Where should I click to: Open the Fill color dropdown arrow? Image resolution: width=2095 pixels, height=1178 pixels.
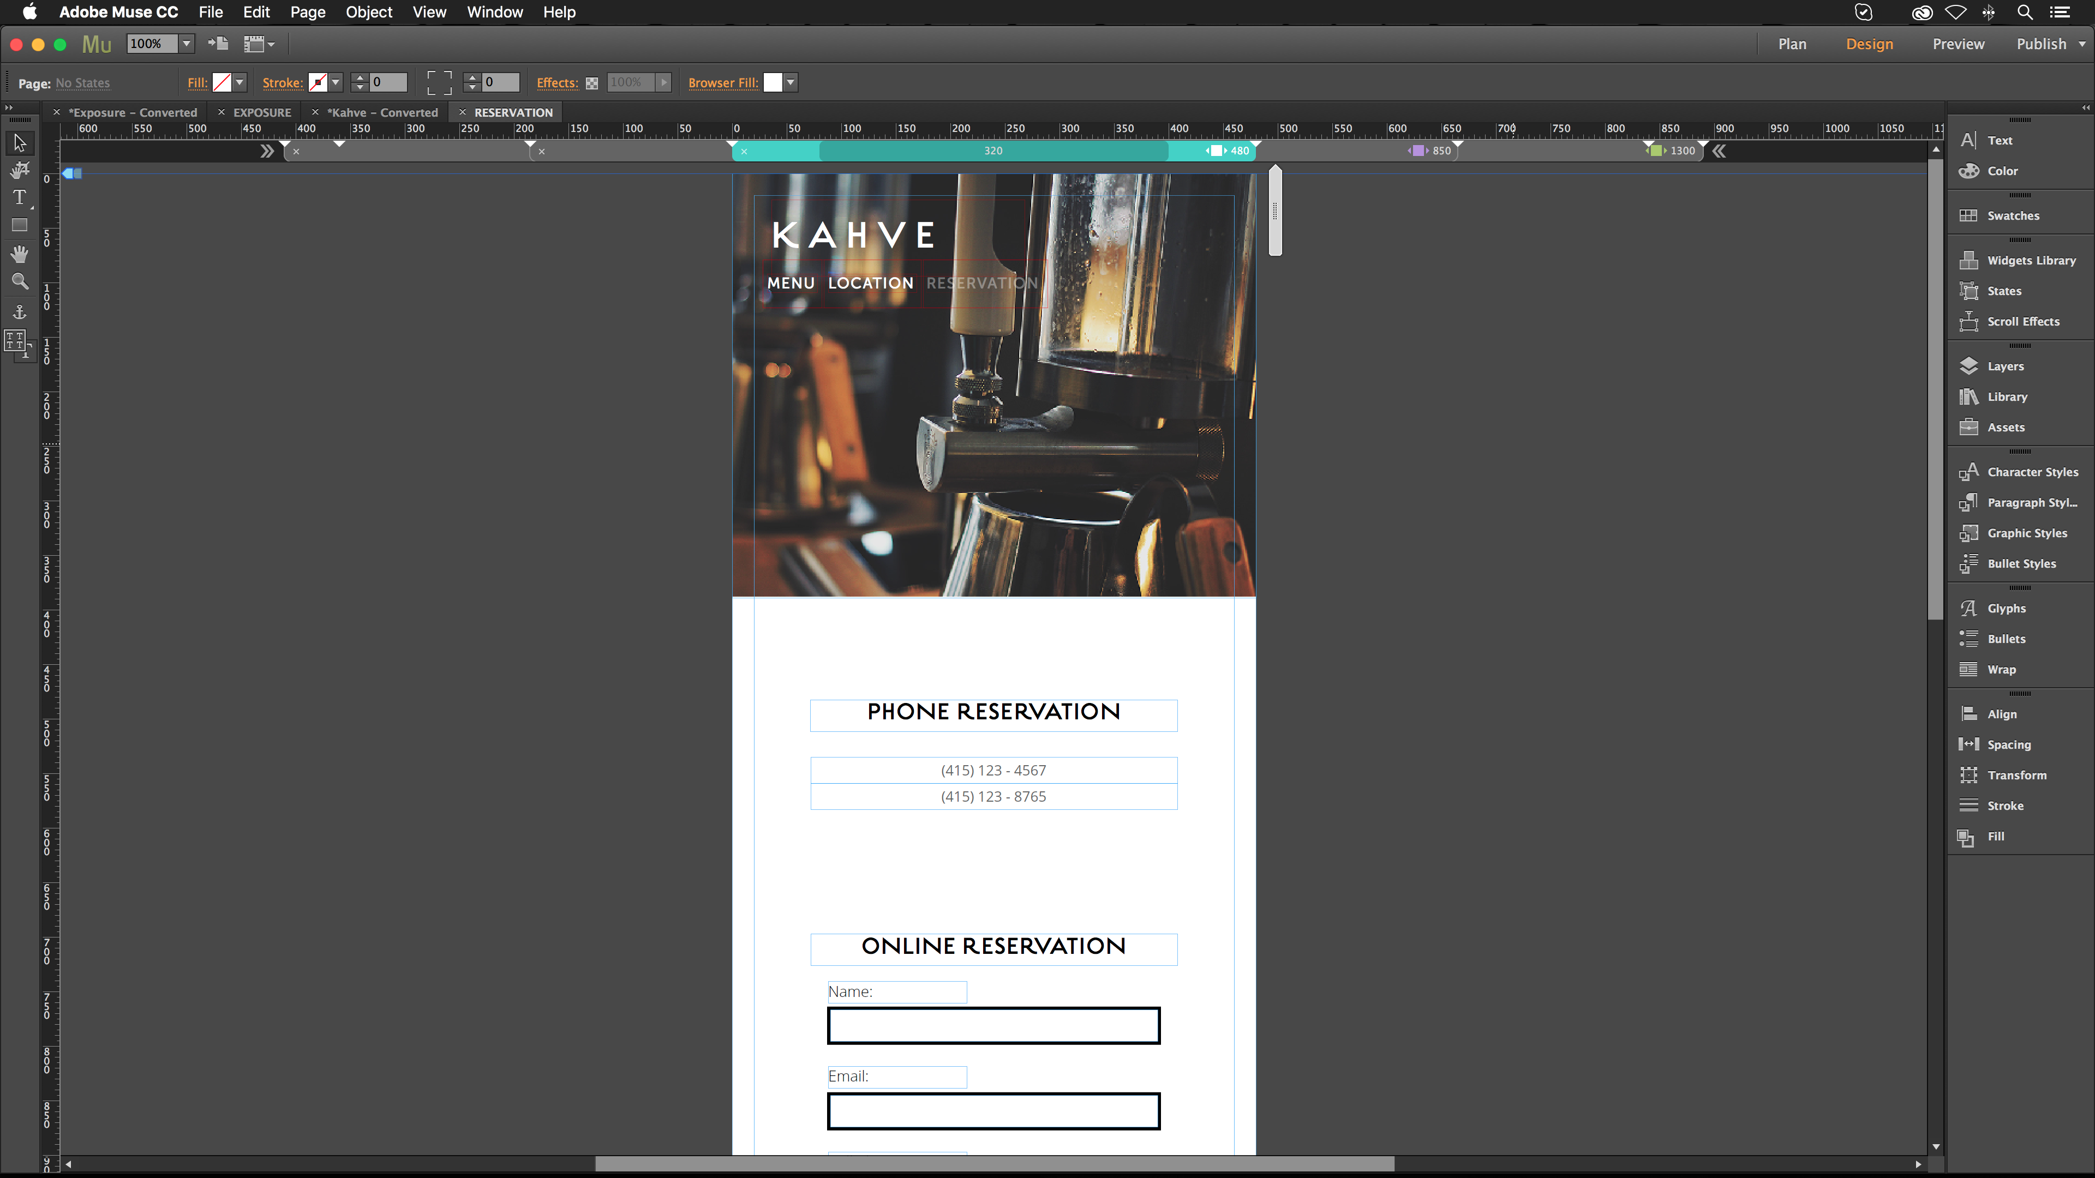click(x=240, y=82)
